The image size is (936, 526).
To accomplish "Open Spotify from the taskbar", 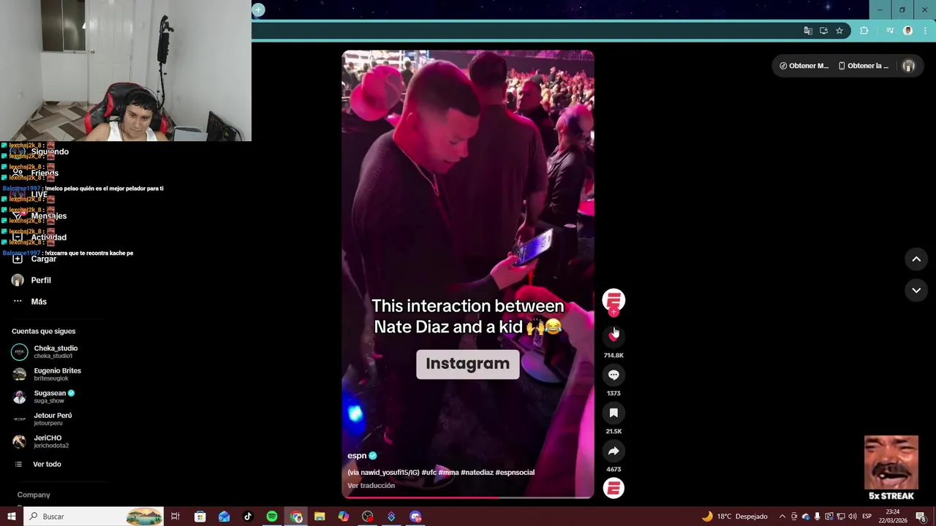I will (271, 517).
